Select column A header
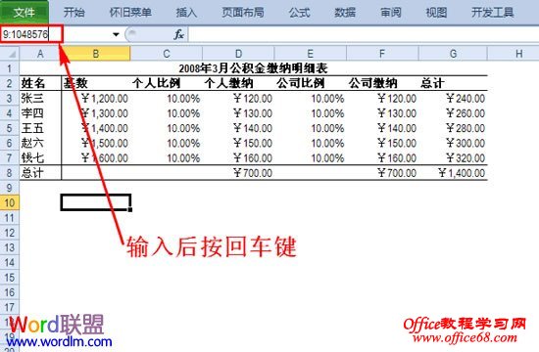The image size is (539, 352). click(40, 54)
